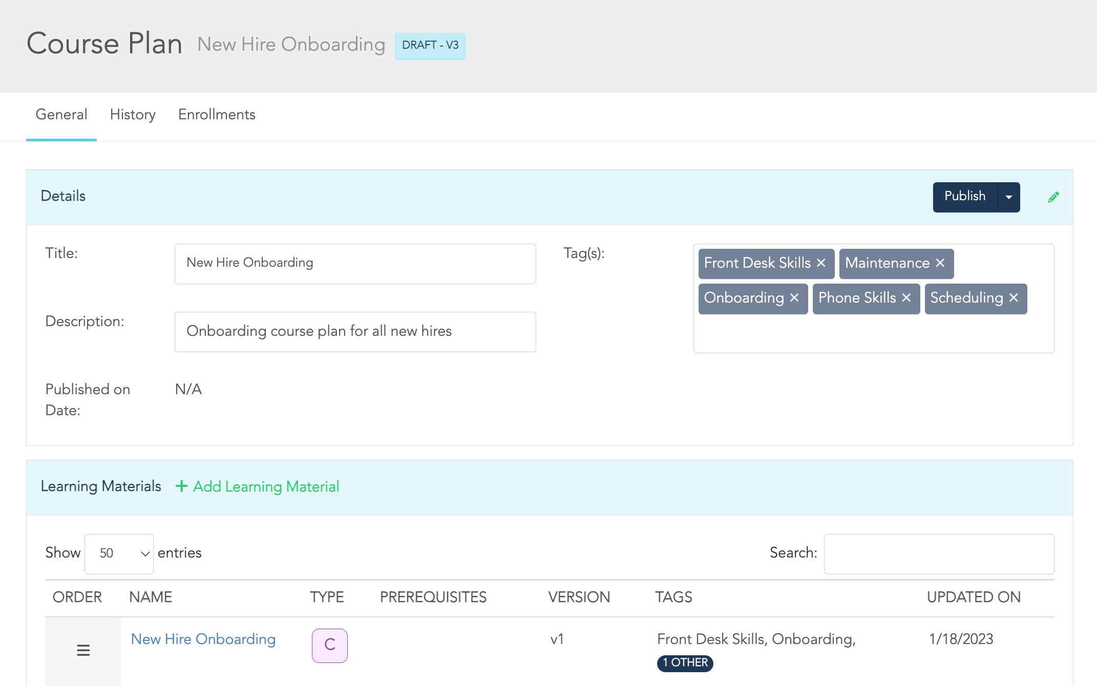1097x686 pixels.
Task: Remove the Onboarding tag
Action: 794,298
